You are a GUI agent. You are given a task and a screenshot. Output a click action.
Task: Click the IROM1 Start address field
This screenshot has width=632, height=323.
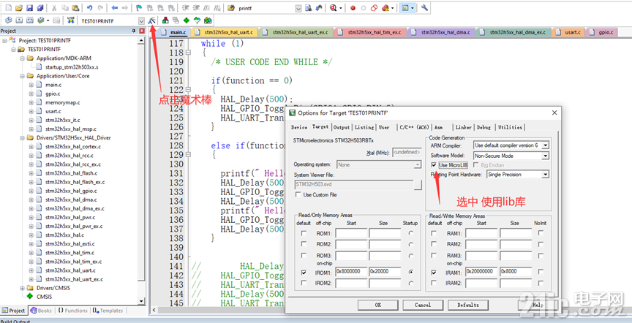point(351,272)
